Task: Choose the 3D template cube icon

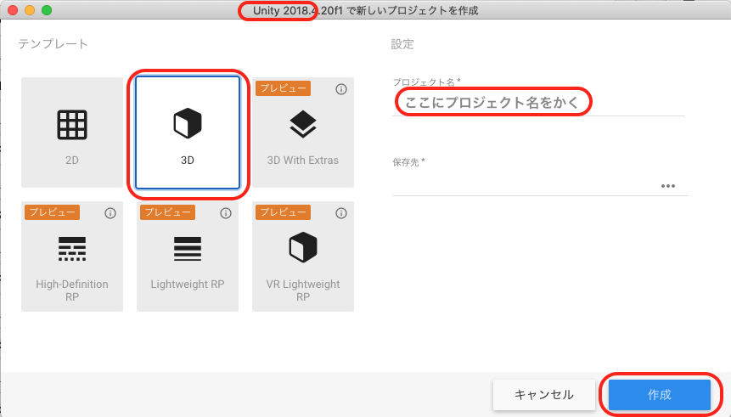Action: 188,124
